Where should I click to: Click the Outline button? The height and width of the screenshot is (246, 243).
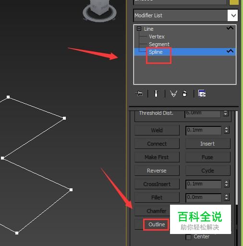point(152,224)
